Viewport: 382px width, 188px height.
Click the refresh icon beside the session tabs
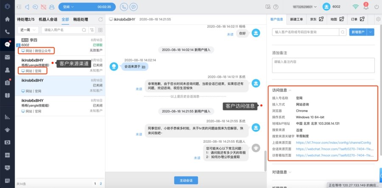(x=100, y=20)
